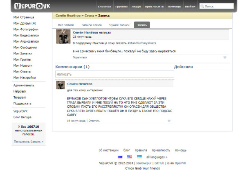Select the Russian flag language icon
The height and width of the screenshot is (174, 247).
pos(120,157)
